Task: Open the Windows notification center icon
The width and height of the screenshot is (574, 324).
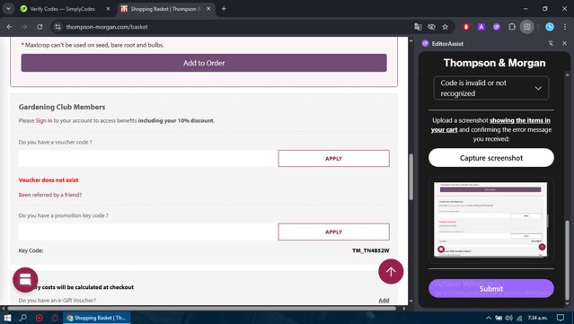Action: 561,318
